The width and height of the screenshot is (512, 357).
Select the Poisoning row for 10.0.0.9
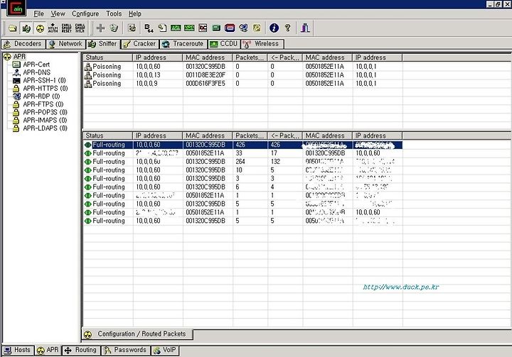pos(243,84)
